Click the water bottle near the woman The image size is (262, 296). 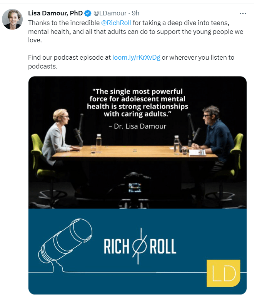pos(99,143)
